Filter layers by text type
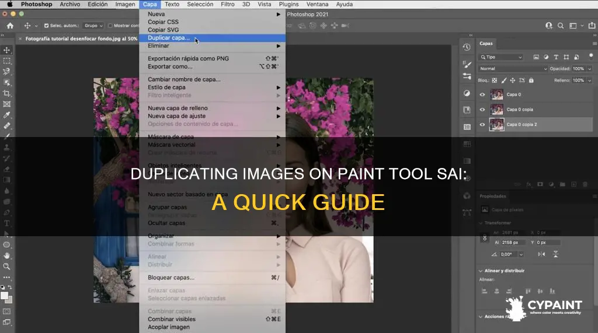The height and width of the screenshot is (333, 598). (556, 57)
